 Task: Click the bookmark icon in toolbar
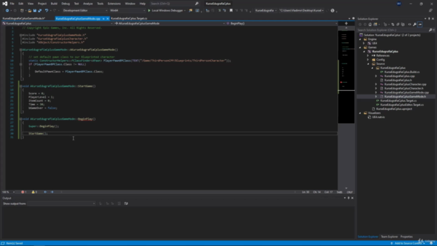tap(231, 11)
